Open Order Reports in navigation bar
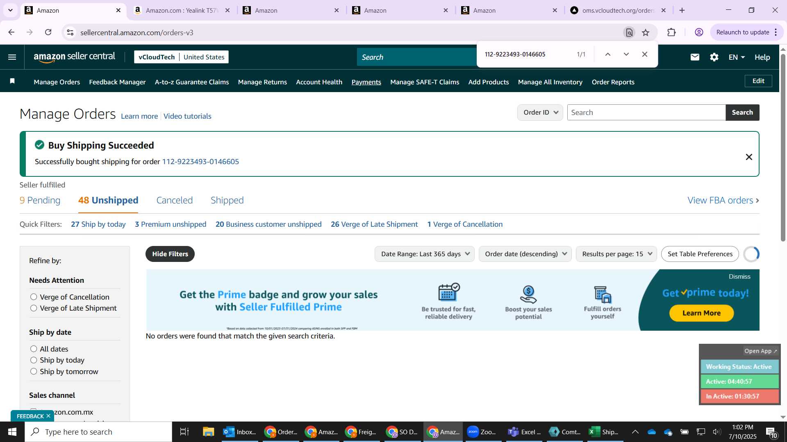This screenshot has width=787, height=442. click(613, 82)
